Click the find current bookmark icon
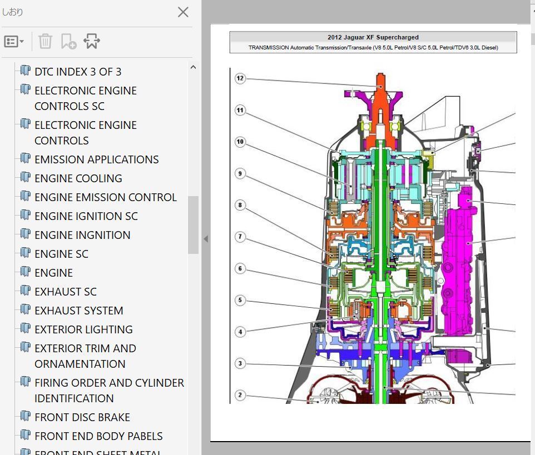Screen dimensions: 535x455 (92, 41)
